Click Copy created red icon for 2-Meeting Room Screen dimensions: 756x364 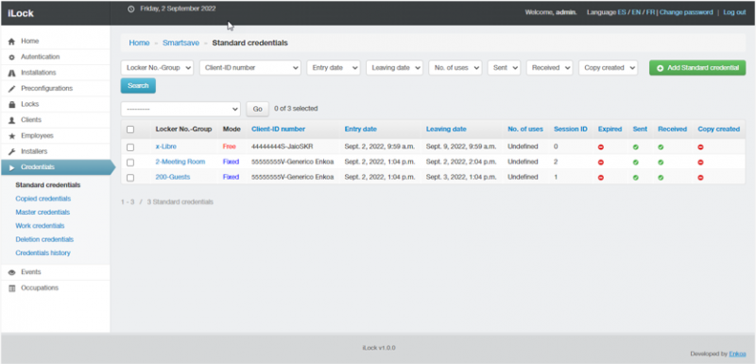click(700, 163)
